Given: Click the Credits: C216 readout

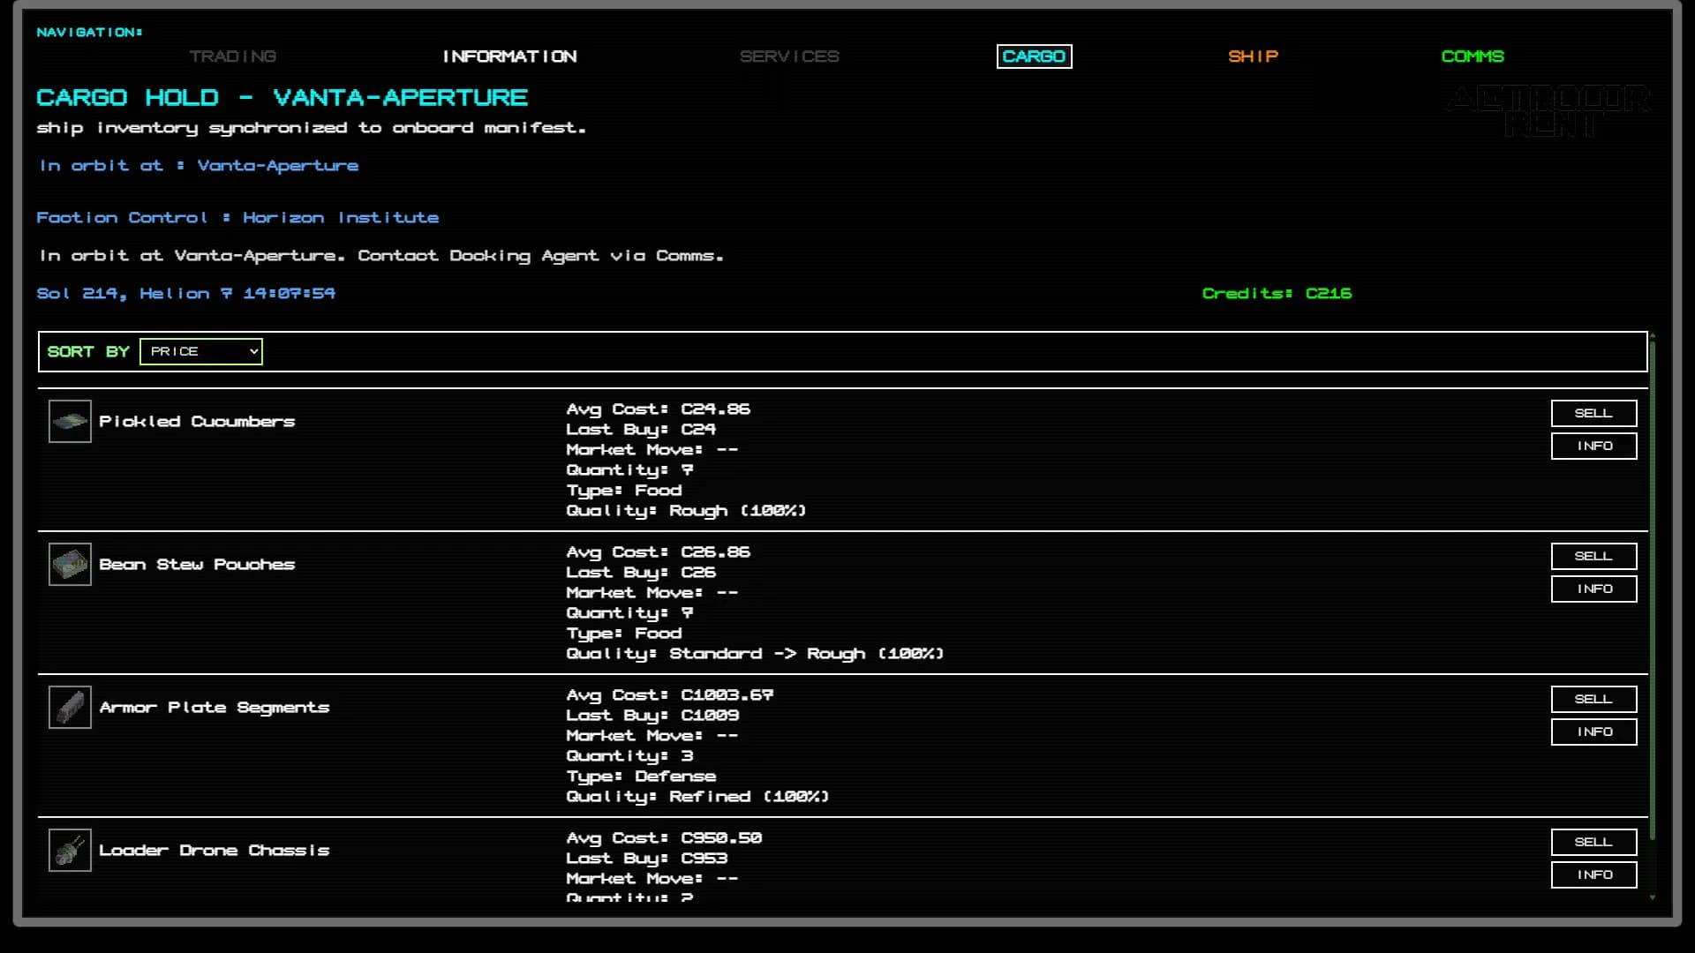Looking at the screenshot, I should coord(1277,293).
